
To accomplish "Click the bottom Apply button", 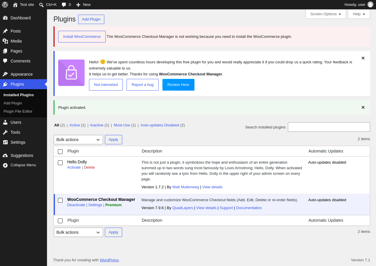I will pyautogui.click(x=113, y=232).
